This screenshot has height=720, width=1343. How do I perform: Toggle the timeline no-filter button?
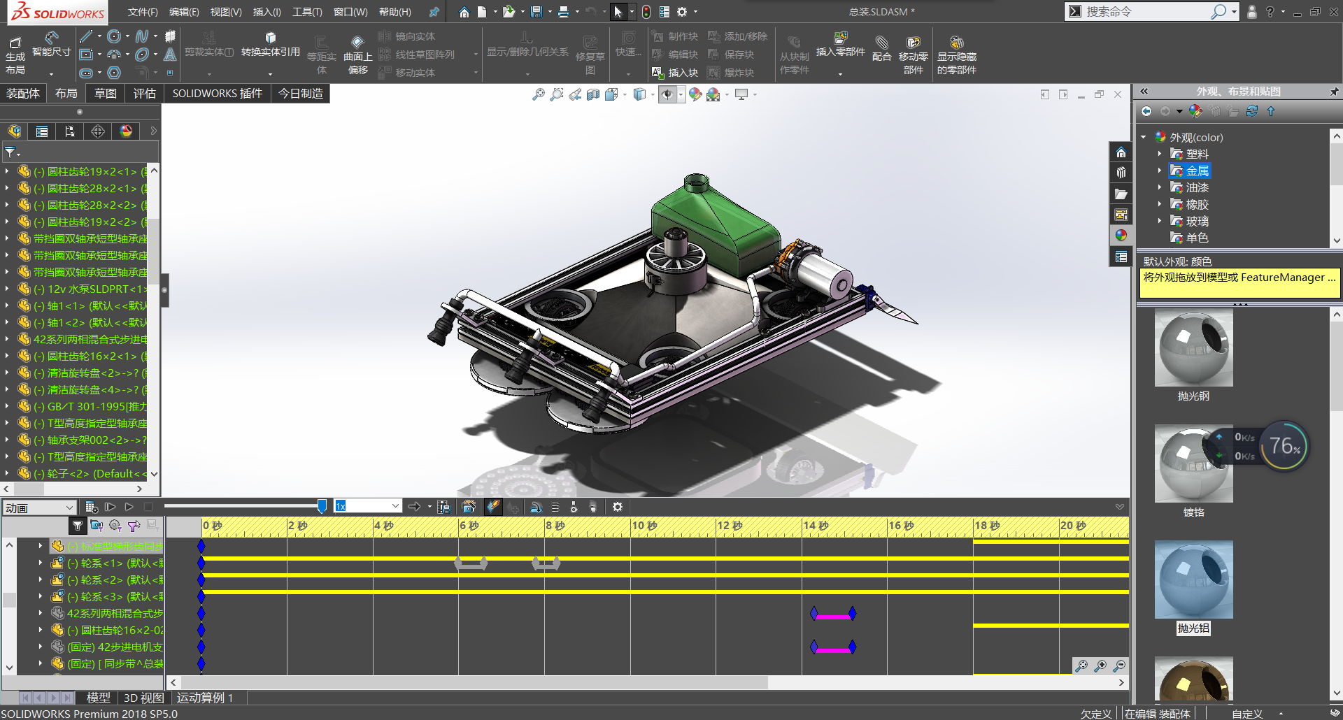click(78, 526)
